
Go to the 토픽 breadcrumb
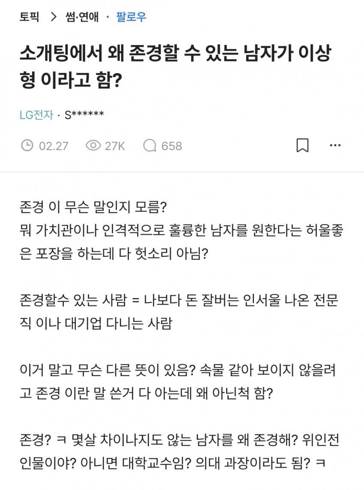[x=30, y=17]
